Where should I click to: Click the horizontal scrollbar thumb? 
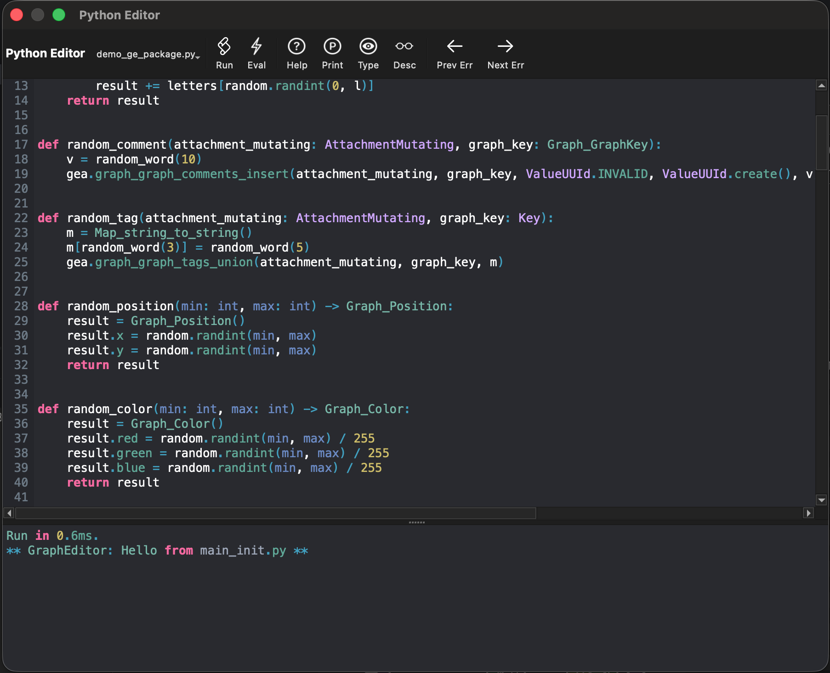(x=276, y=513)
